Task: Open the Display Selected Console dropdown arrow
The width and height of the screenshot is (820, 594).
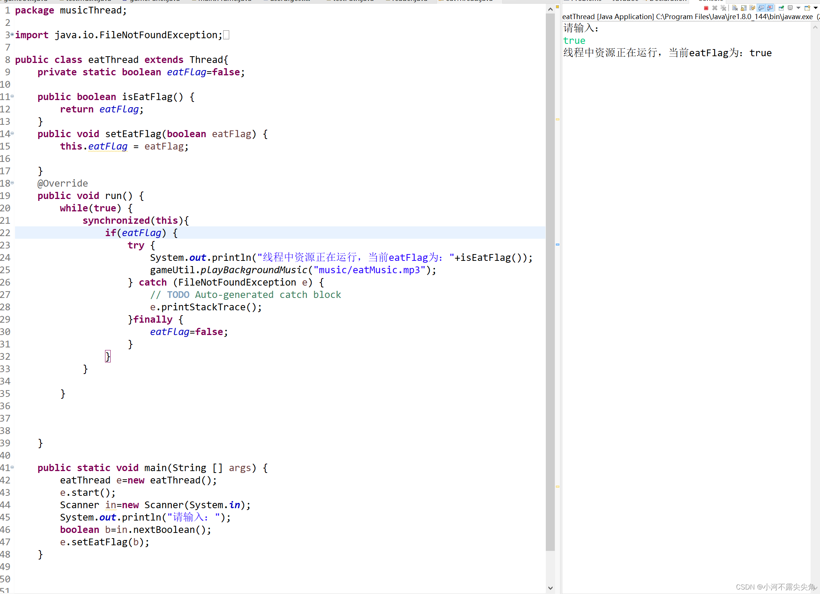Action: pyautogui.click(x=798, y=8)
